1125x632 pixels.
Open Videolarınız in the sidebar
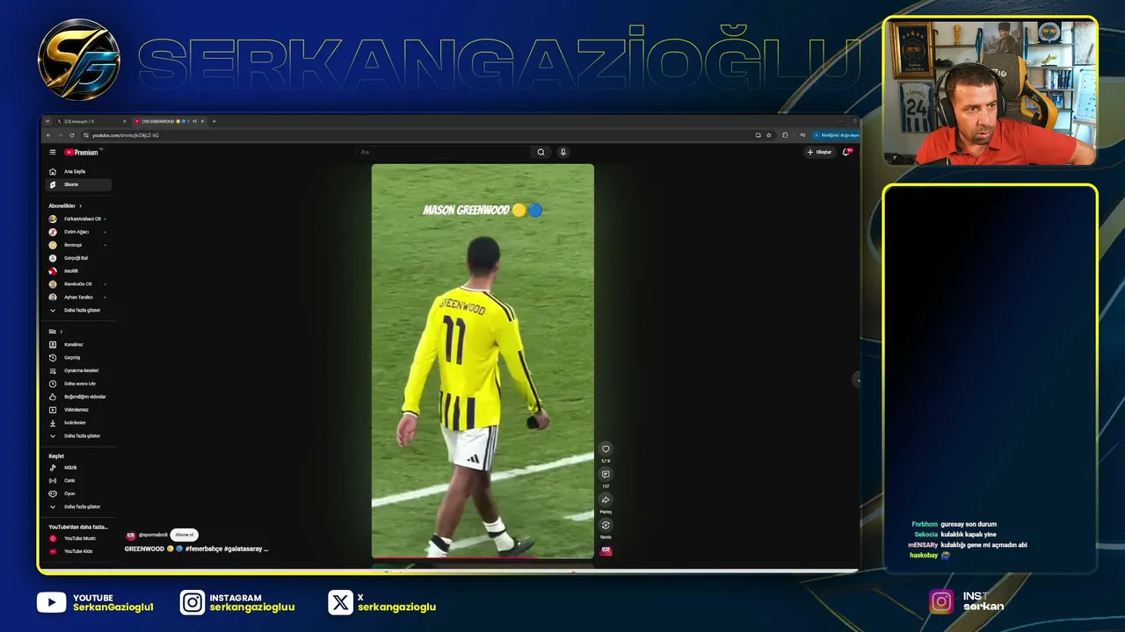78,410
